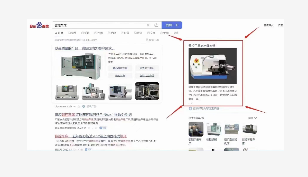Switch to the 视频 tab

coord(99,33)
